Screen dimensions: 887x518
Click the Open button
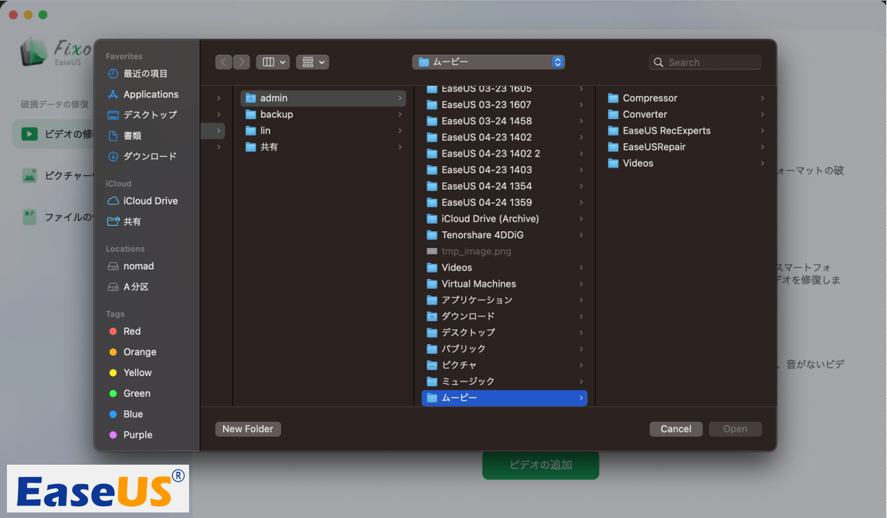735,429
